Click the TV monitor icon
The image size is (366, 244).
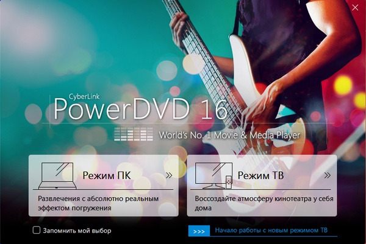click(x=210, y=174)
